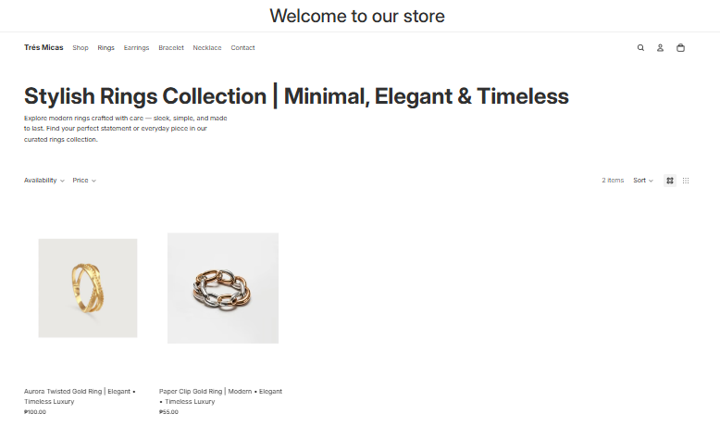
Task: Open Earrings navigation link
Action: coord(136,48)
